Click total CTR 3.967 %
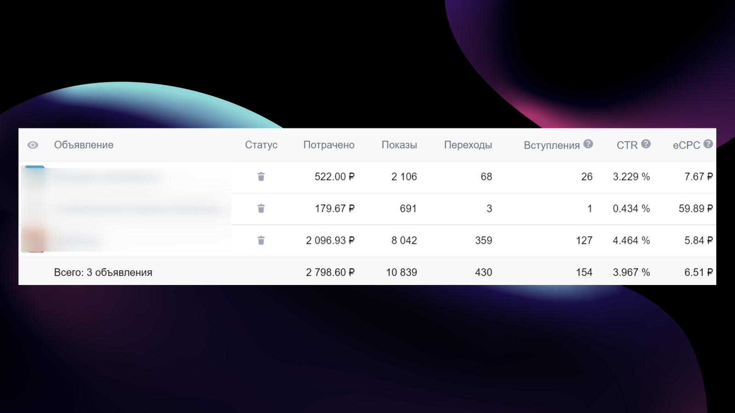The image size is (735, 413). click(632, 273)
